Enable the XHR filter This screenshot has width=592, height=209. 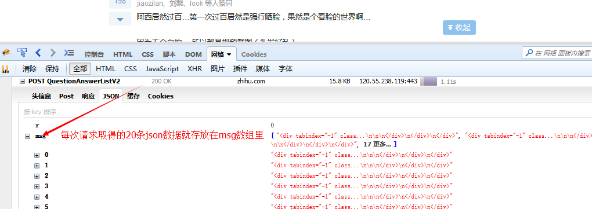pyautogui.click(x=195, y=69)
